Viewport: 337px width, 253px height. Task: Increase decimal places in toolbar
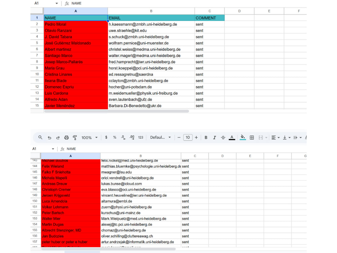click(132, 138)
